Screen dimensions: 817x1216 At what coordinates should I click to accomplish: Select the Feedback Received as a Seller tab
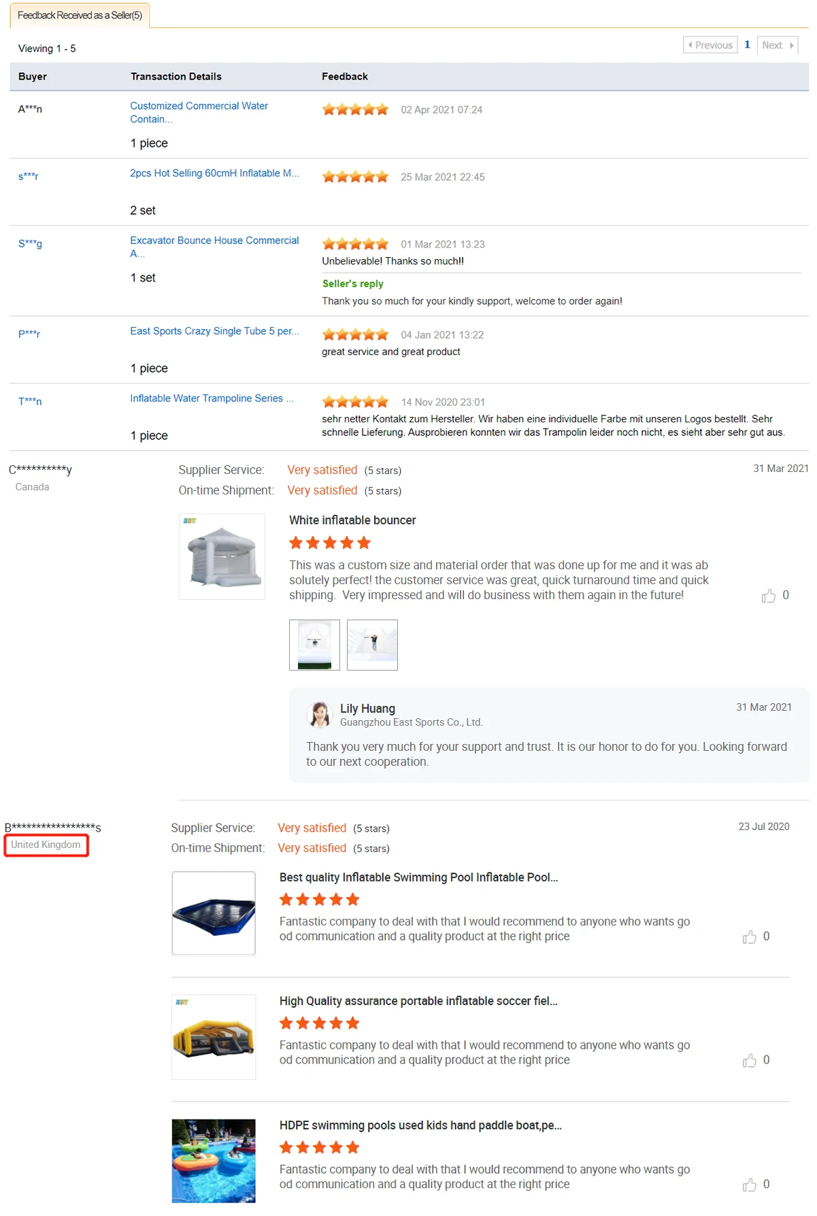coord(80,15)
